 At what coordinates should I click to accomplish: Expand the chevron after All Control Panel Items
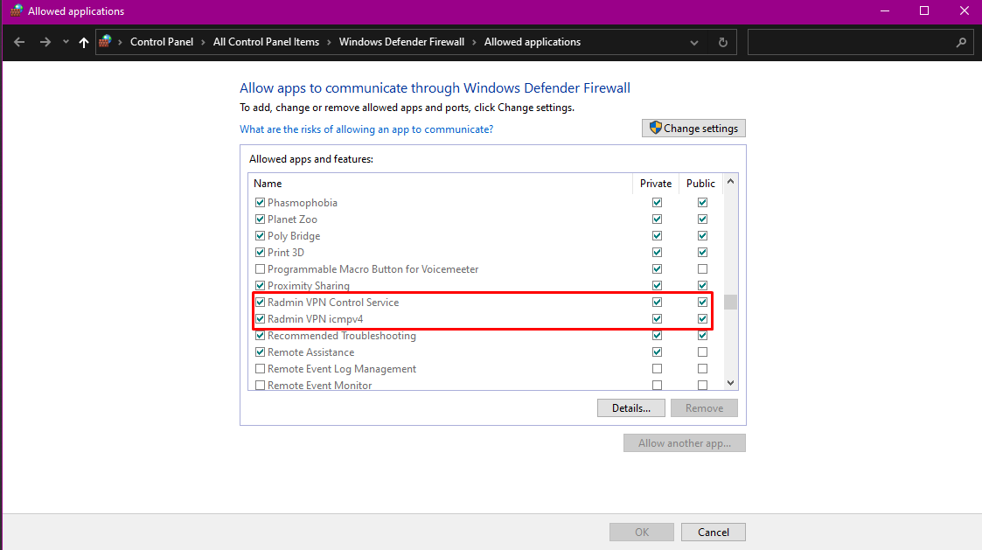tap(329, 42)
